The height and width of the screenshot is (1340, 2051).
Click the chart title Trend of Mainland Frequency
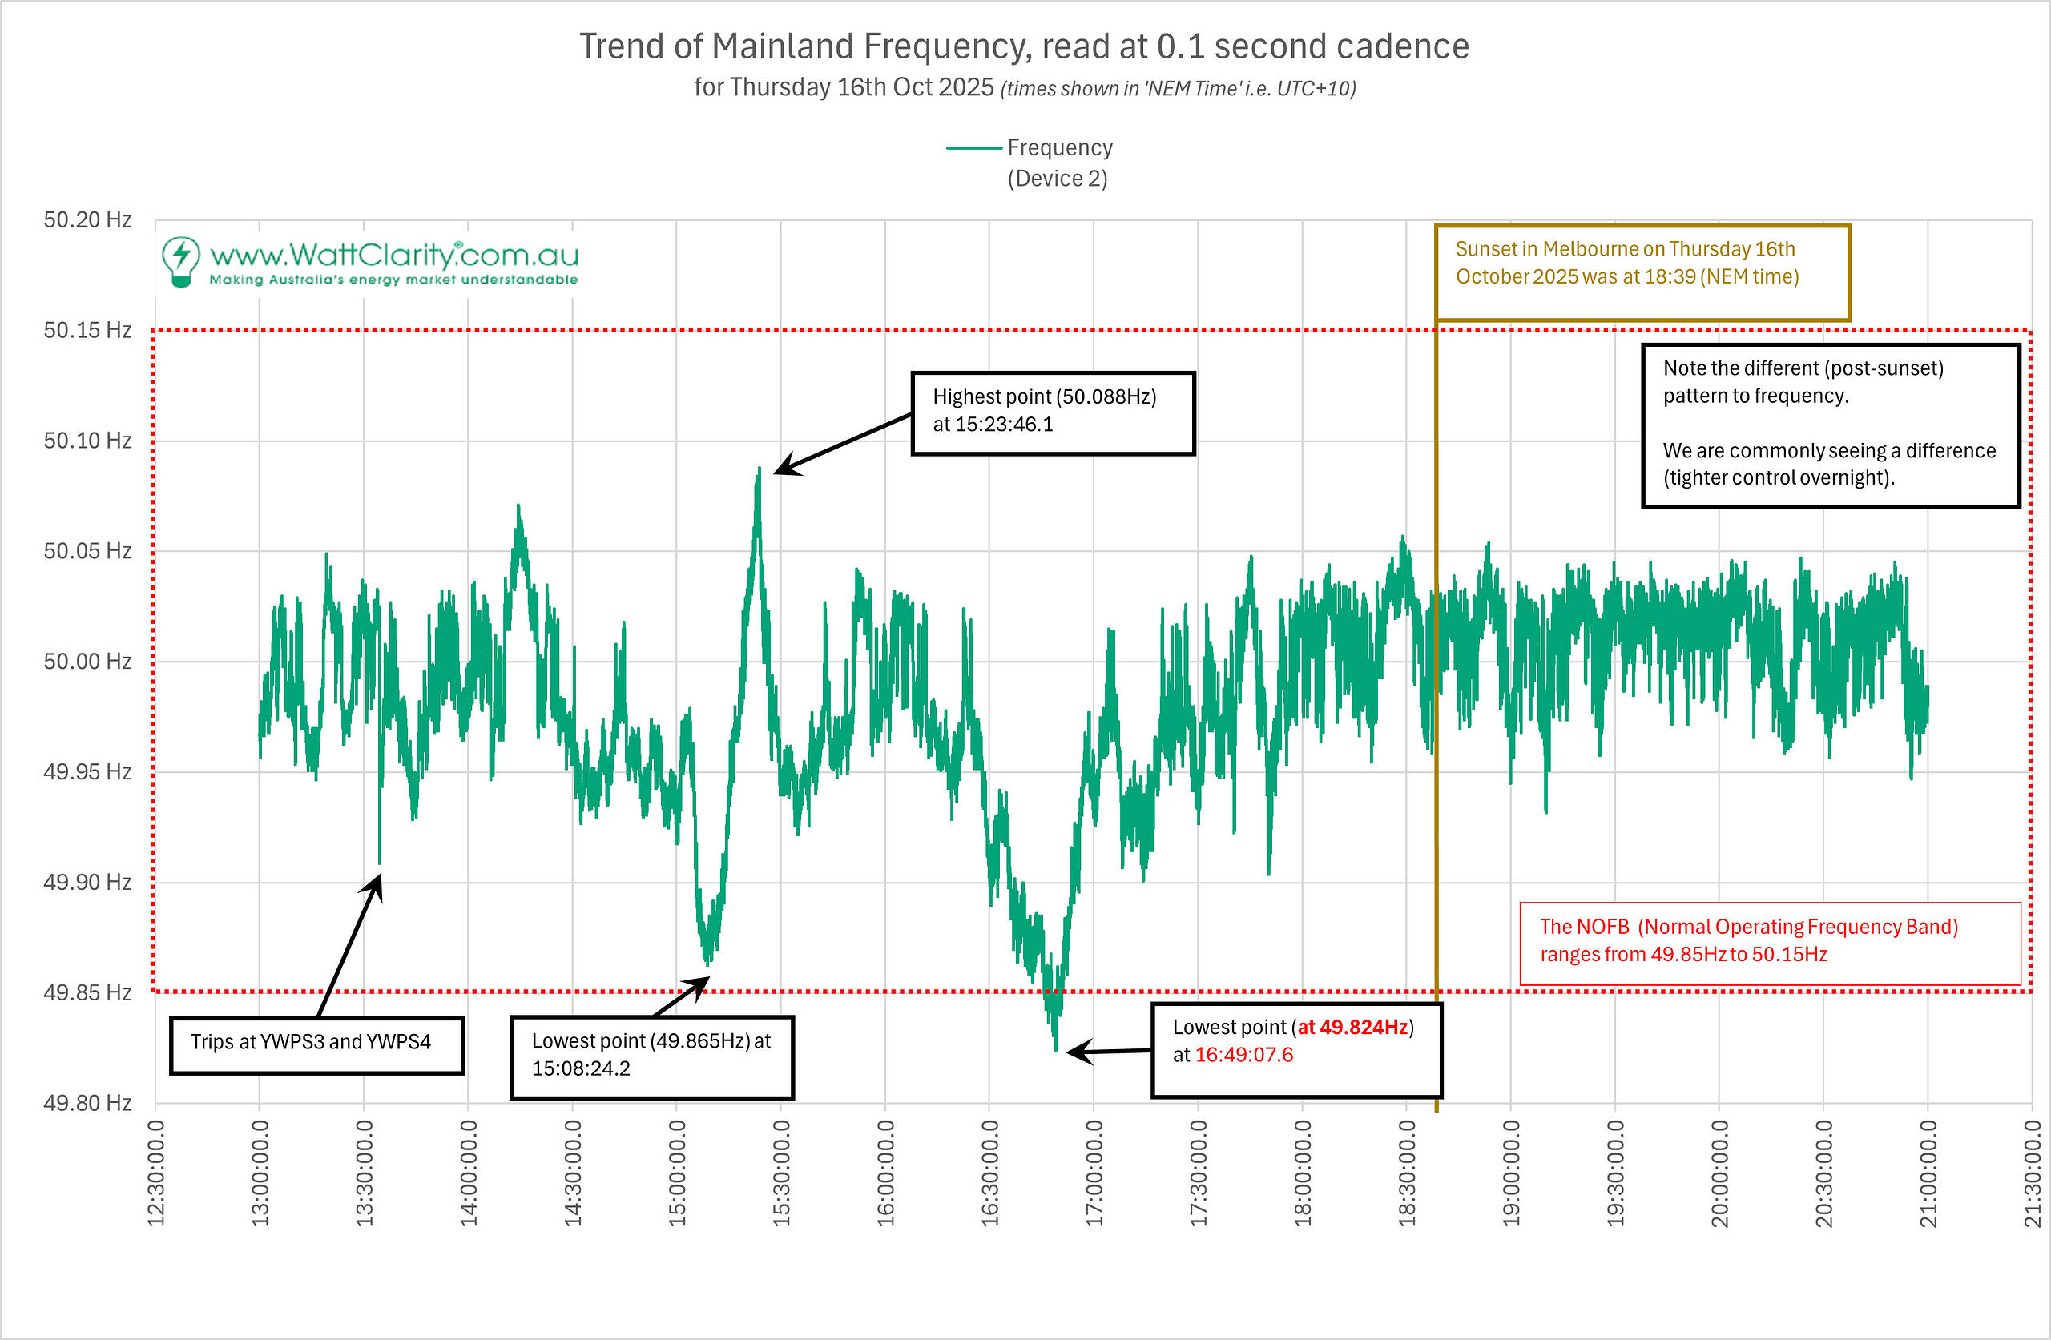pos(1024,46)
